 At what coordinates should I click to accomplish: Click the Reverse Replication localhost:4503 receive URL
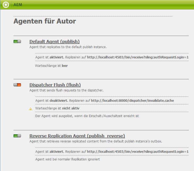(x=138, y=151)
